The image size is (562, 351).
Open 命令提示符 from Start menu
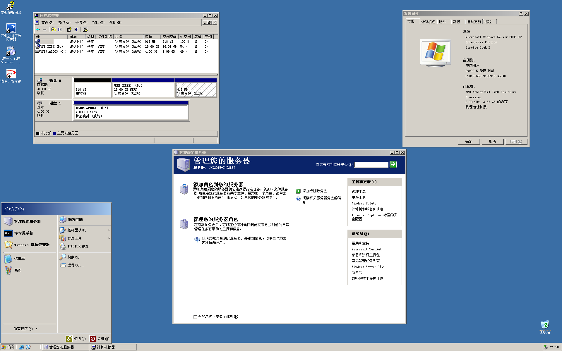[x=29, y=233]
